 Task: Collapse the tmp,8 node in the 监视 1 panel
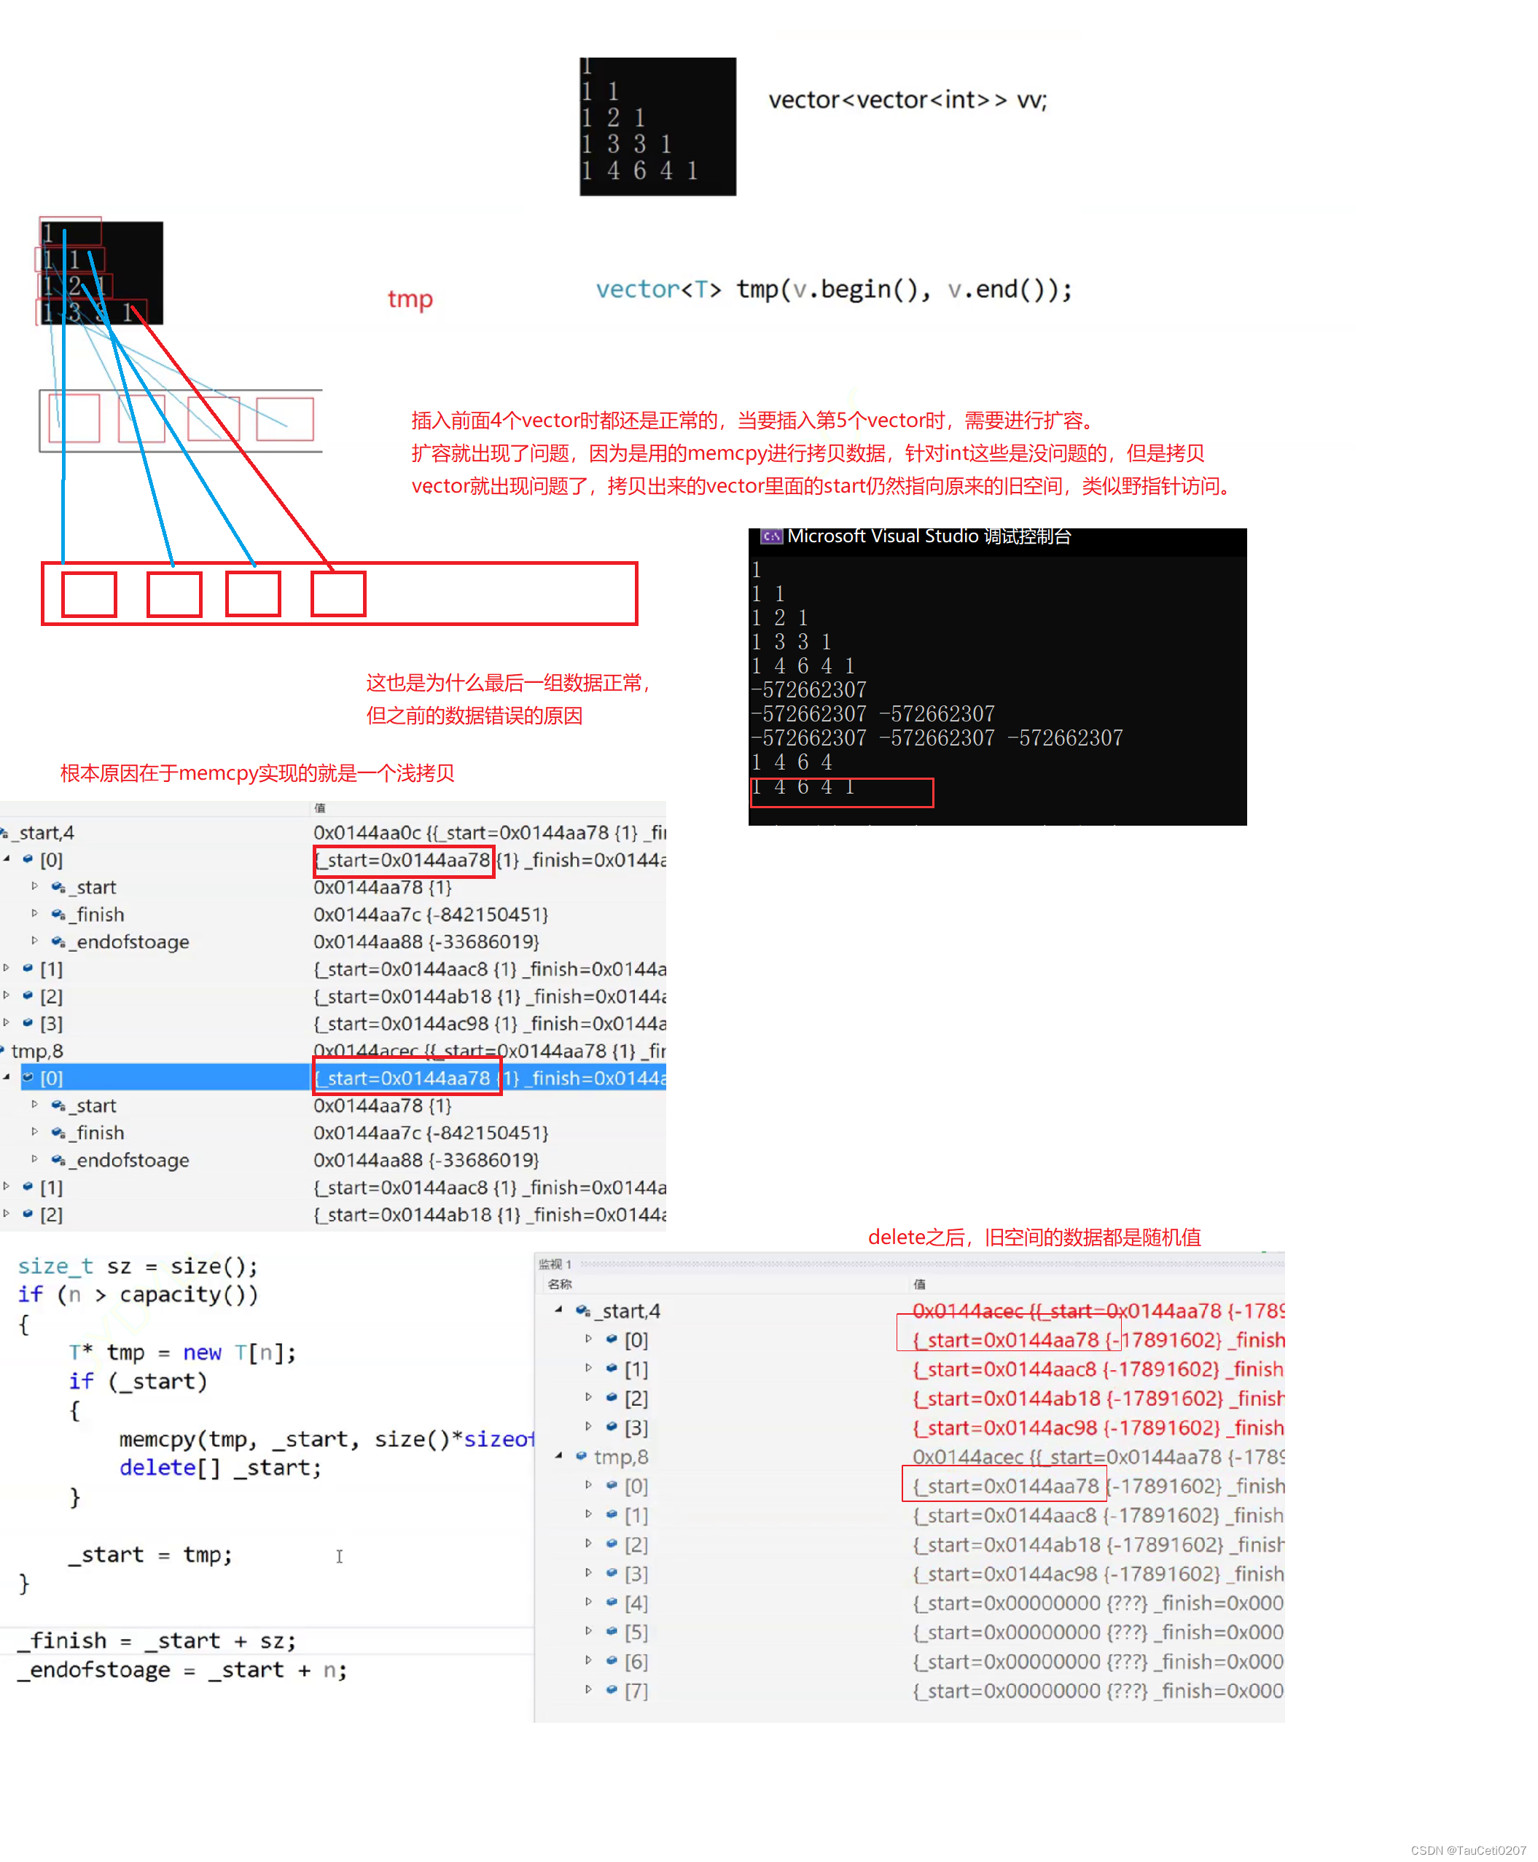(x=558, y=1455)
